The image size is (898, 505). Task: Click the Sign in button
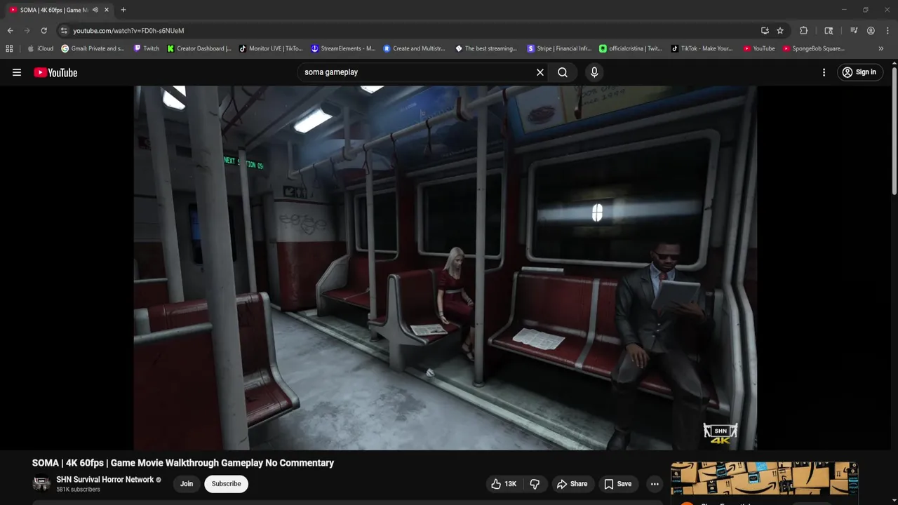coord(859,72)
